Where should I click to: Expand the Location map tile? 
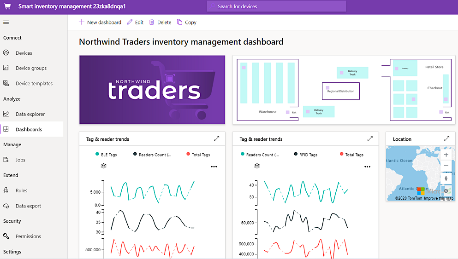(x=446, y=139)
